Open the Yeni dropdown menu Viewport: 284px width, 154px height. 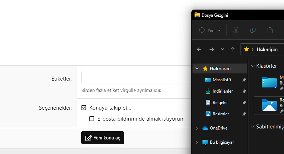[210, 30]
